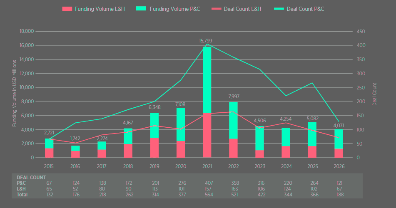Toggle Funding Volume P&C legend entry
396x208 pixels.
pyautogui.click(x=168, y=9)
